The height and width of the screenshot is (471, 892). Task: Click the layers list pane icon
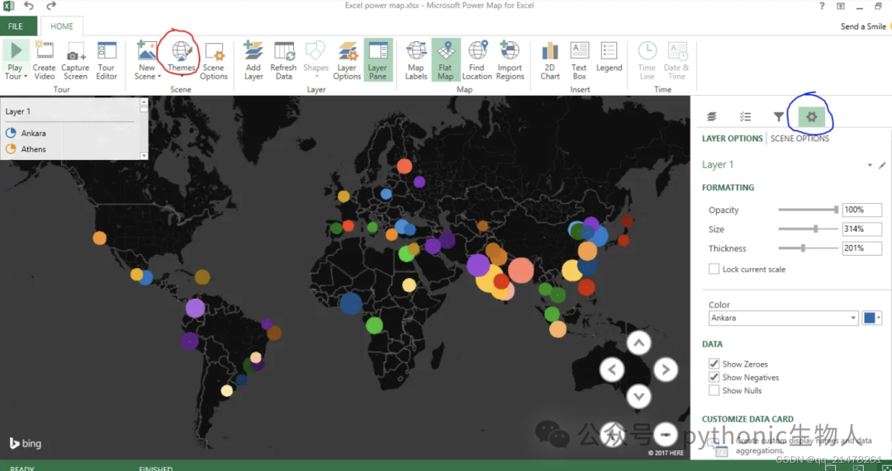pos(712,117)
